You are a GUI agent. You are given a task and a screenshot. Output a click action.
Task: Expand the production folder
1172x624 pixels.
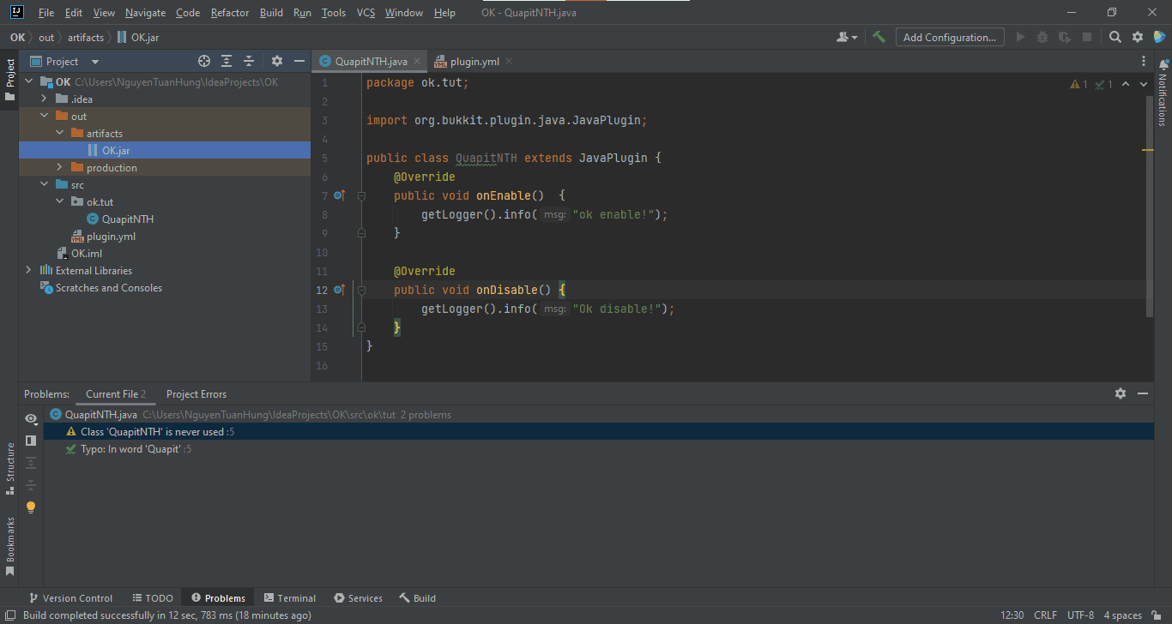coord(59,168)
